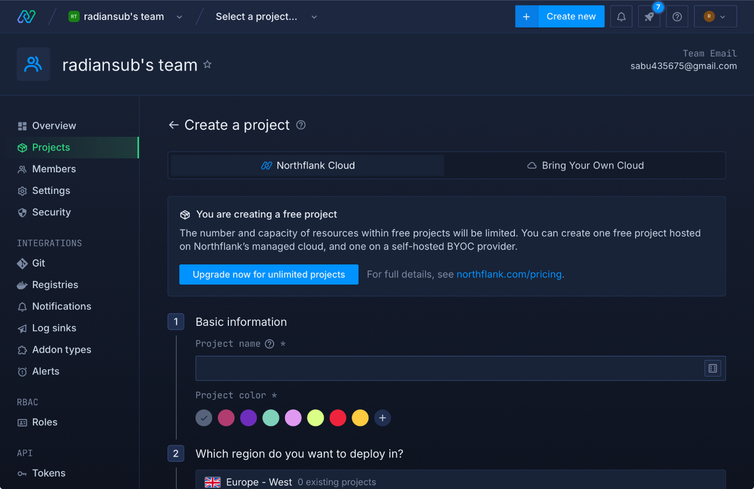
Task: Click the Northflank logo icon
Action: [x=26, y=17]
